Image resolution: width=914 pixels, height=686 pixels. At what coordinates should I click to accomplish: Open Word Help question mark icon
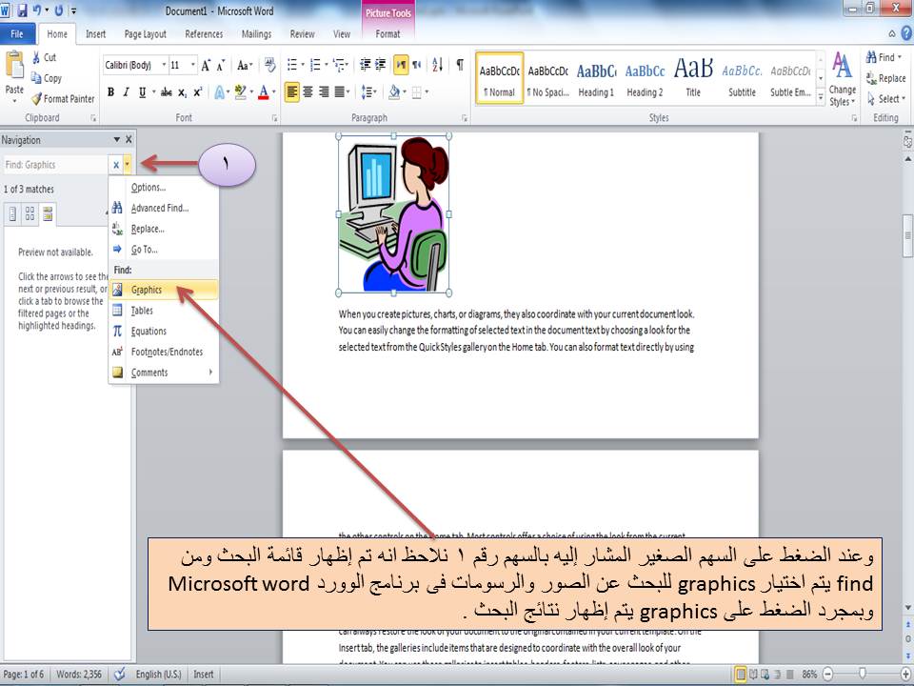[x=906, y=34]
